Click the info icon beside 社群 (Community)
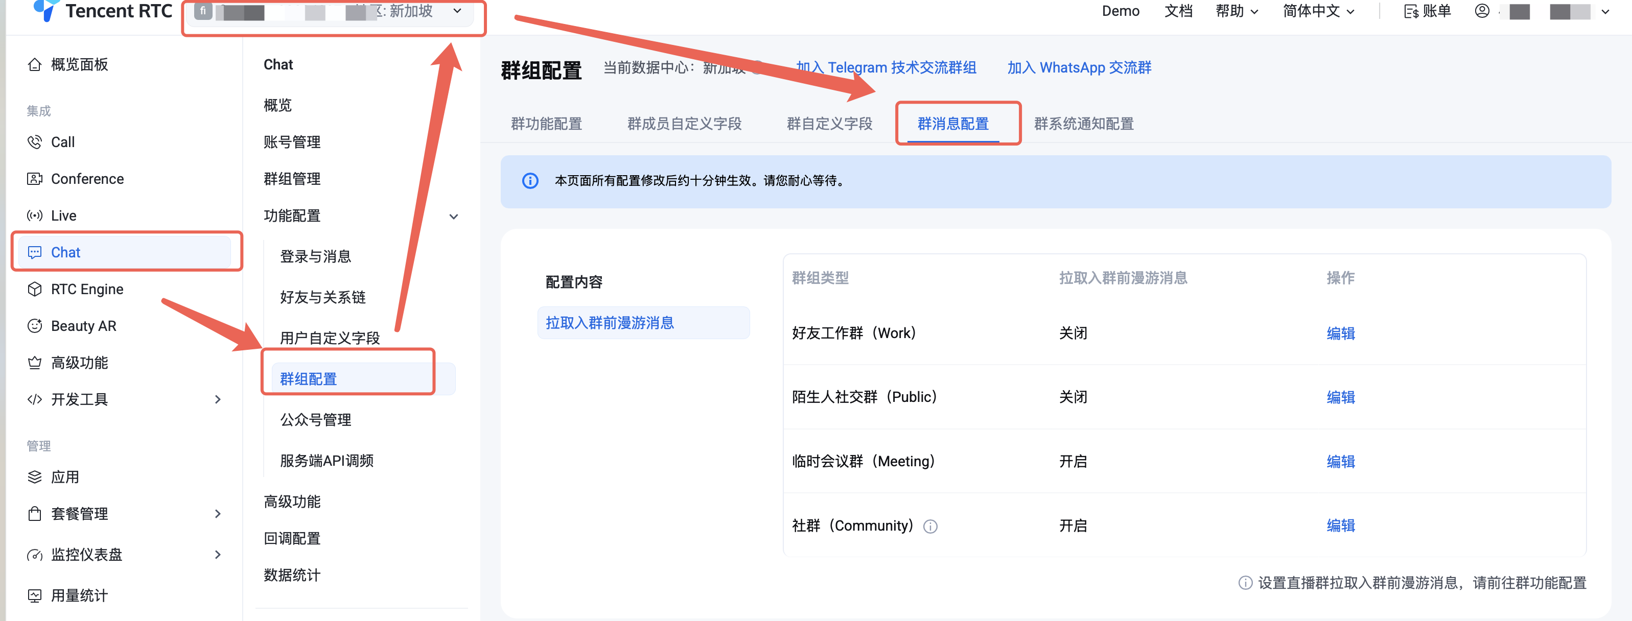The width and height of the screenshot is (1632, 621). click(930, 527)
